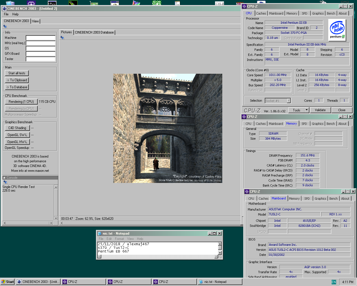Click To Database button
Image resolution: width=357 pixels, height=286 pixels.
pos(17,87)
